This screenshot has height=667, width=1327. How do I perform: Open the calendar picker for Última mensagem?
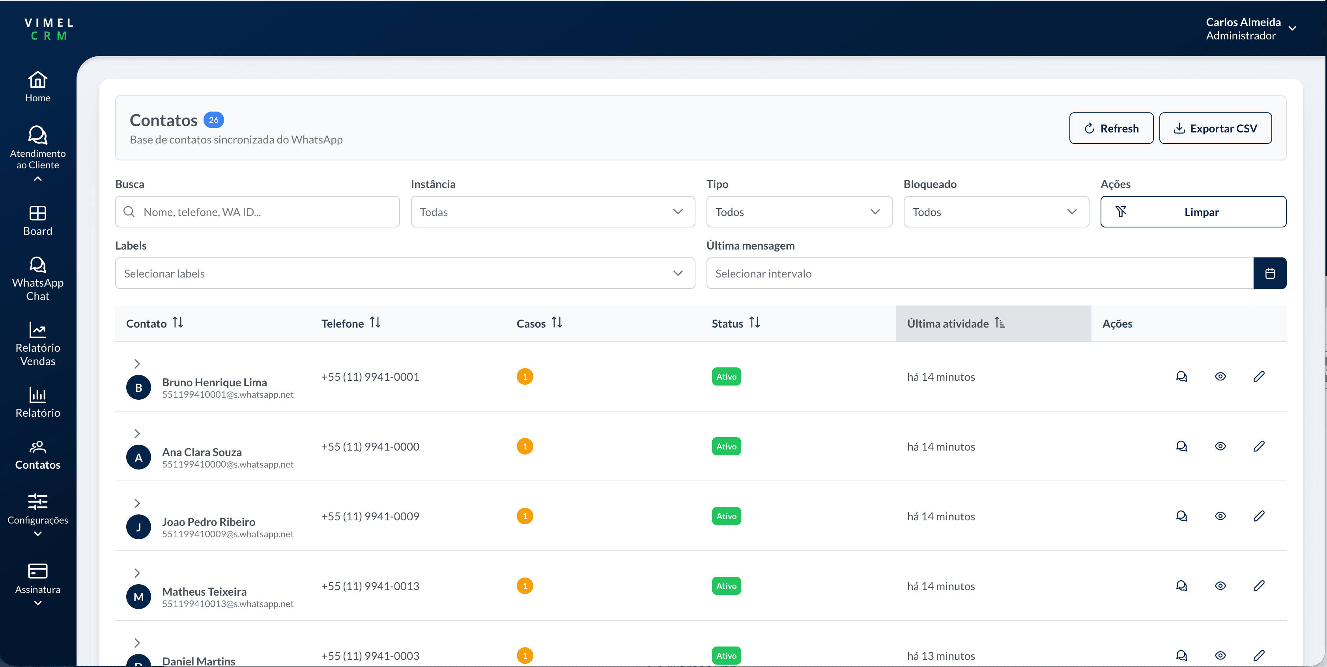[x=1270, y=273]
